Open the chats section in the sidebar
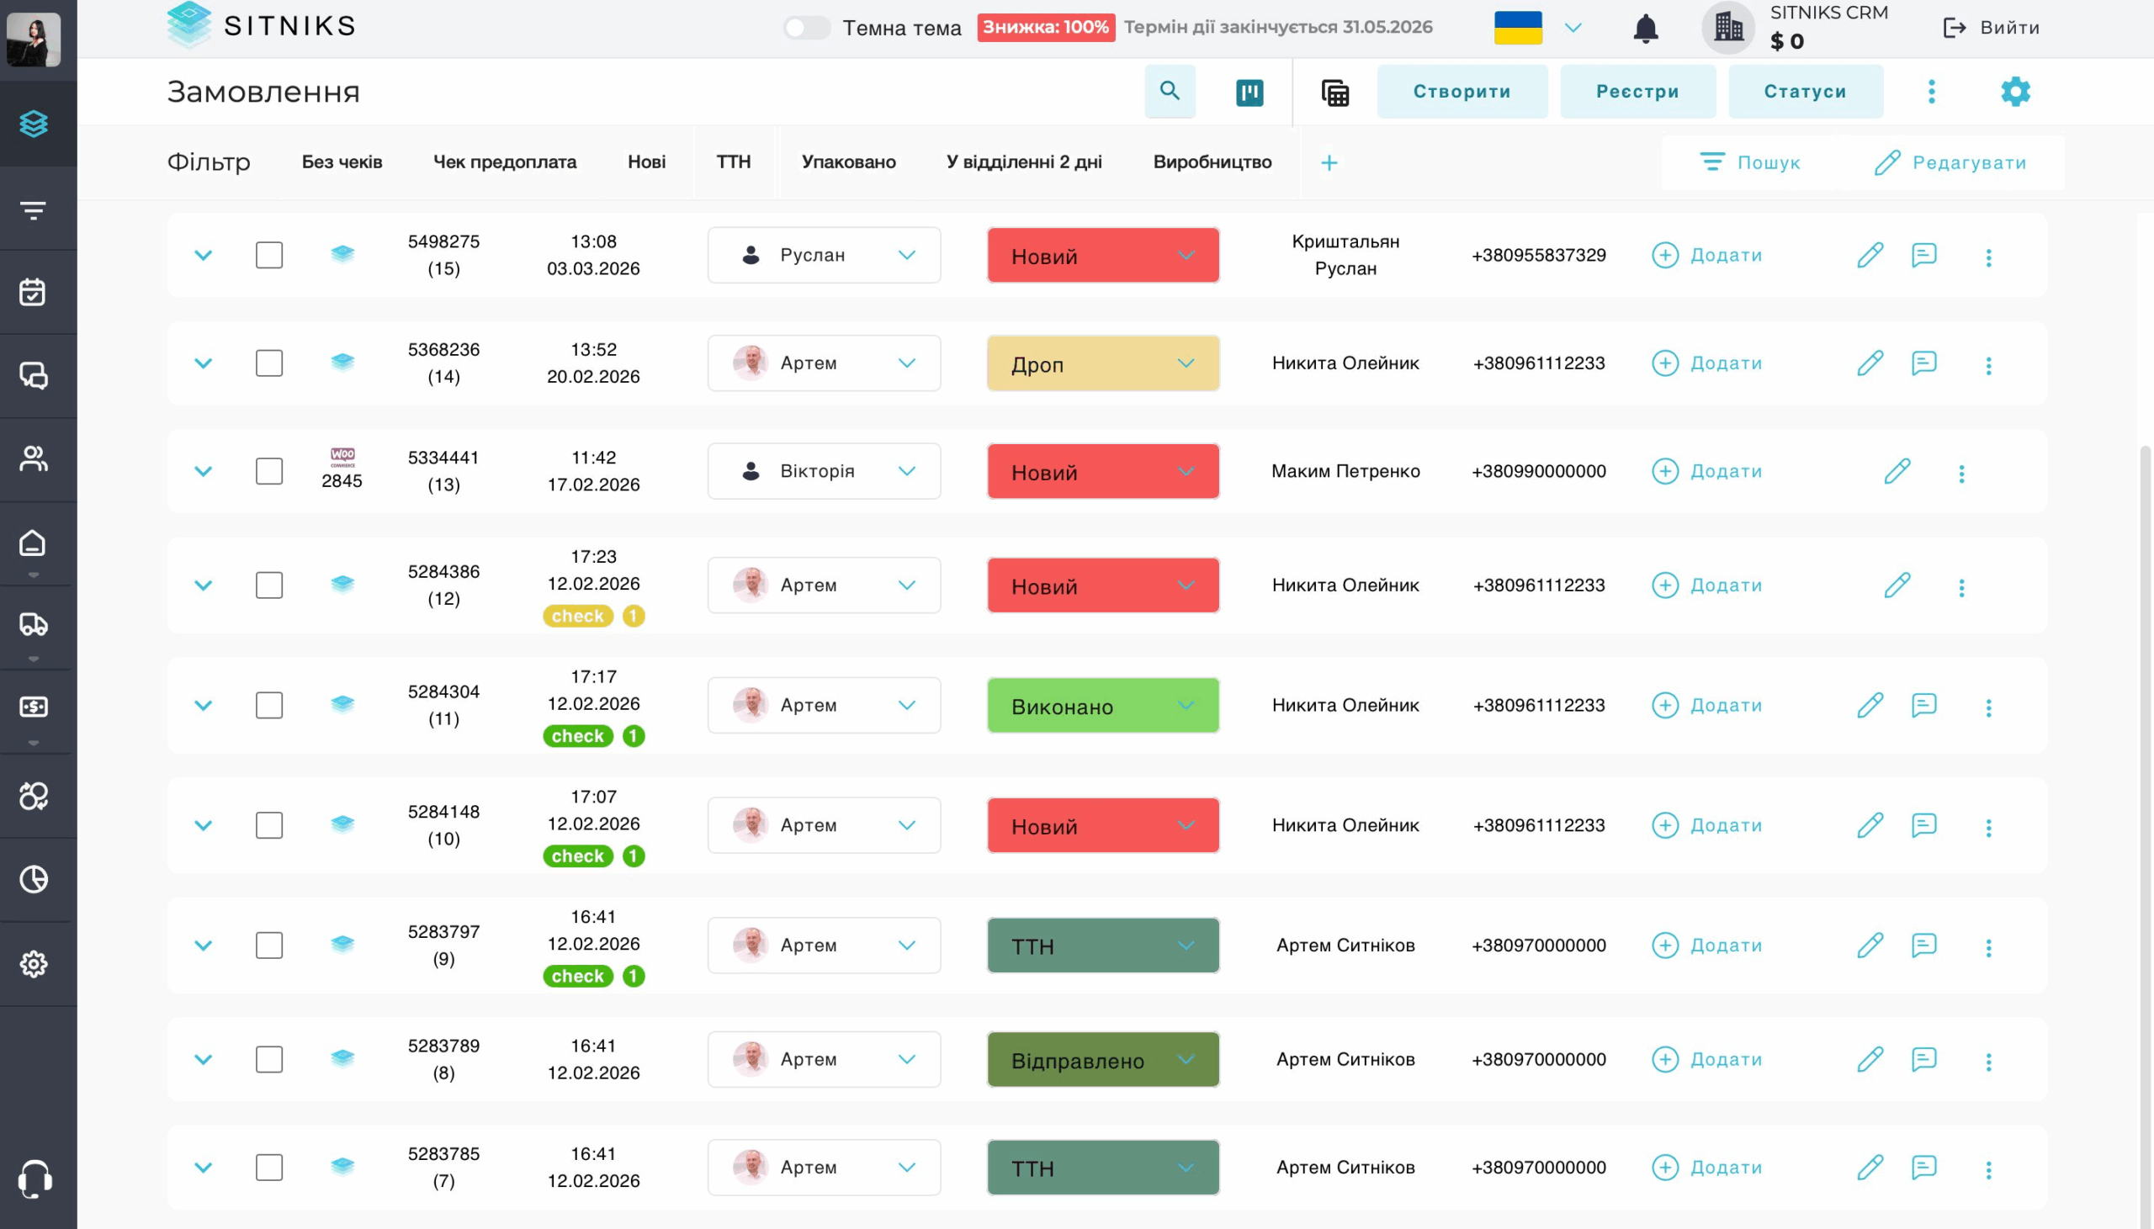 pos(34,376)
